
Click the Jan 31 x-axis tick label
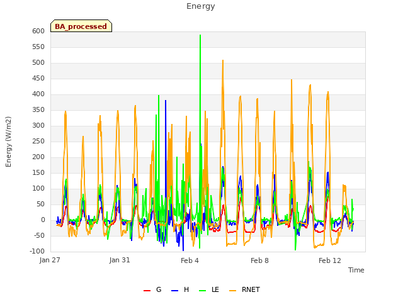(x=120, y=260)
